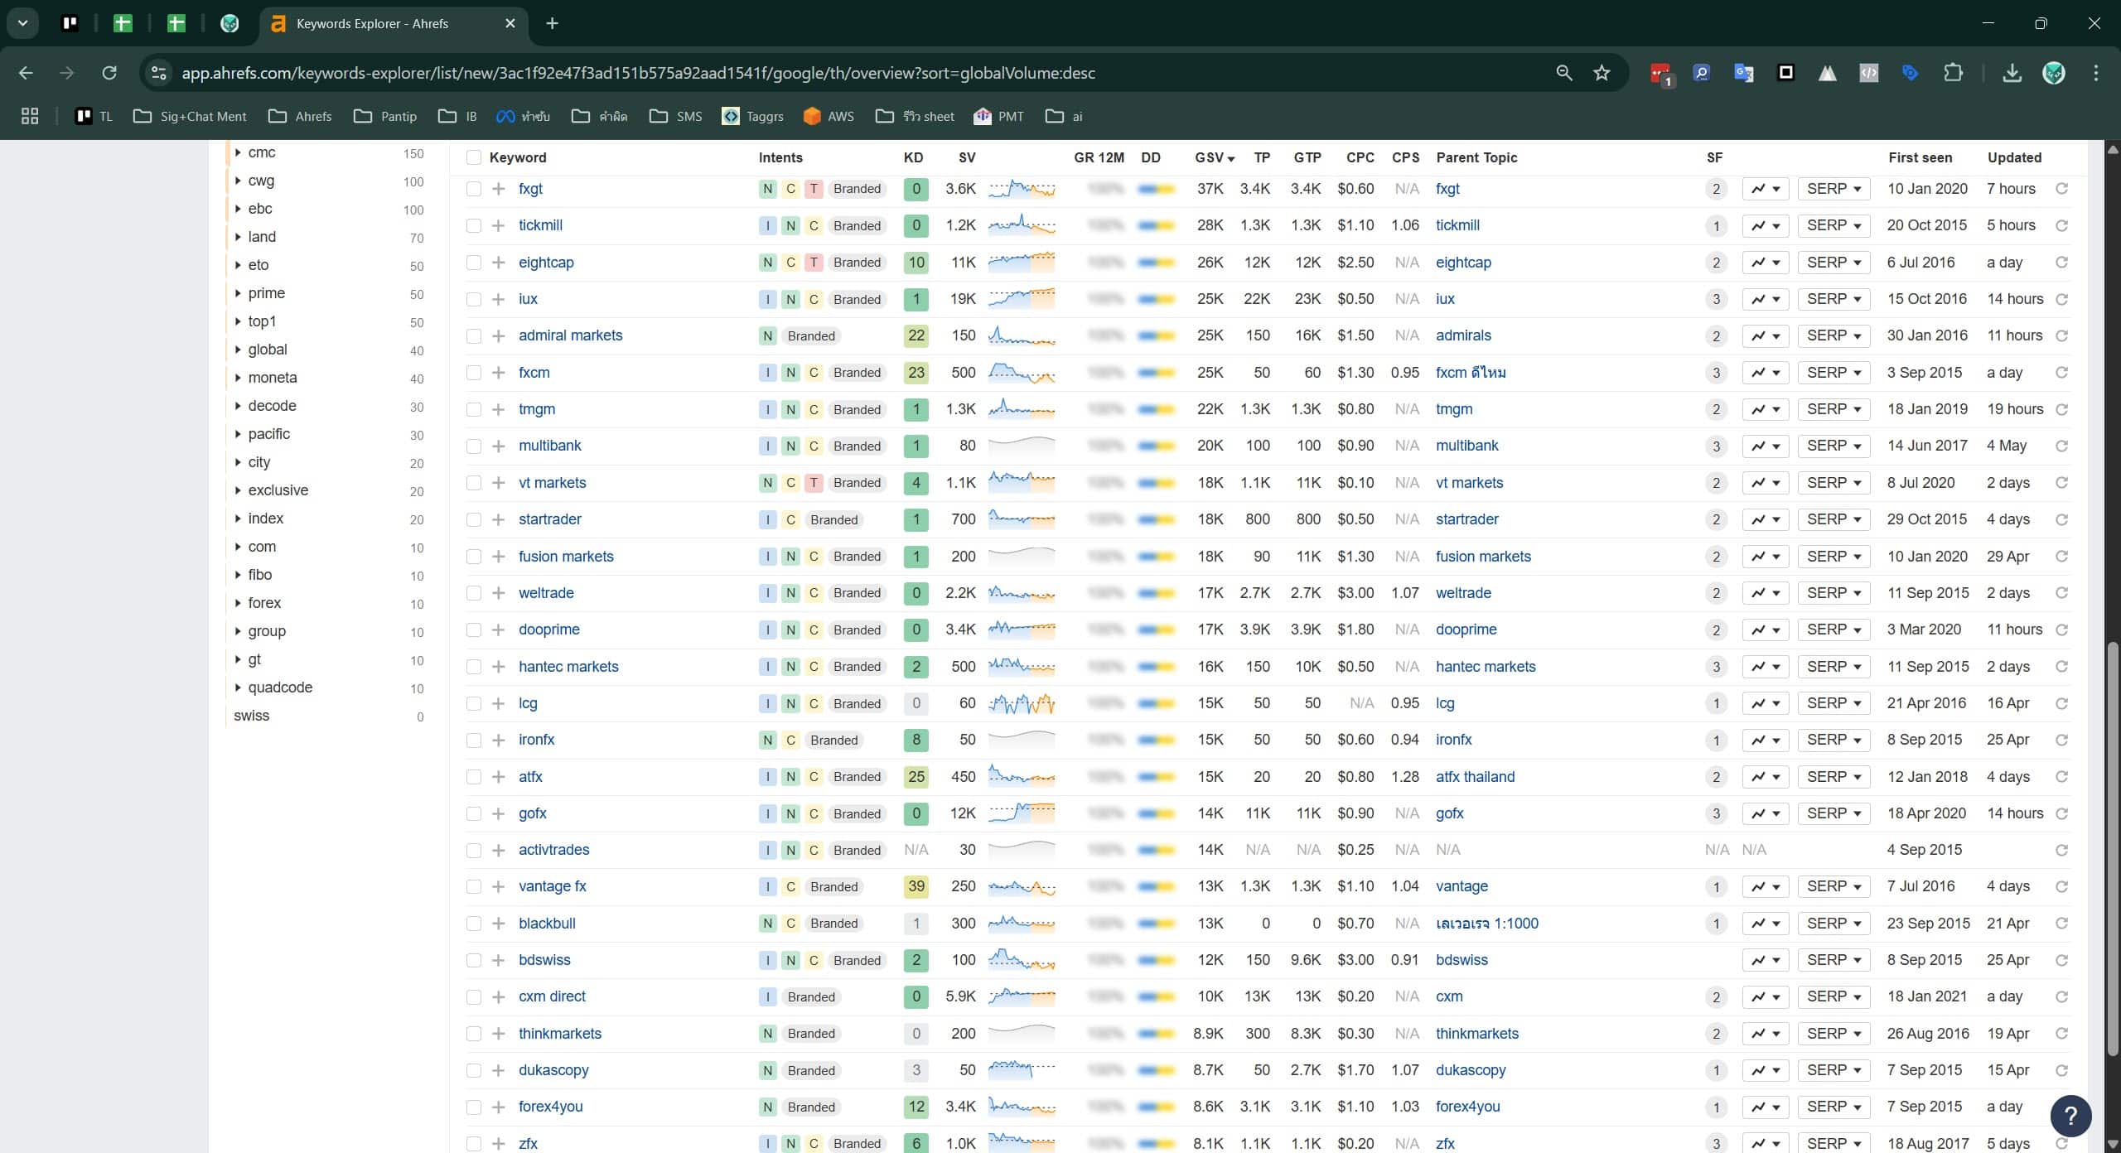
Task: Open the Pantip bookmarks folder
Action: 385,116
